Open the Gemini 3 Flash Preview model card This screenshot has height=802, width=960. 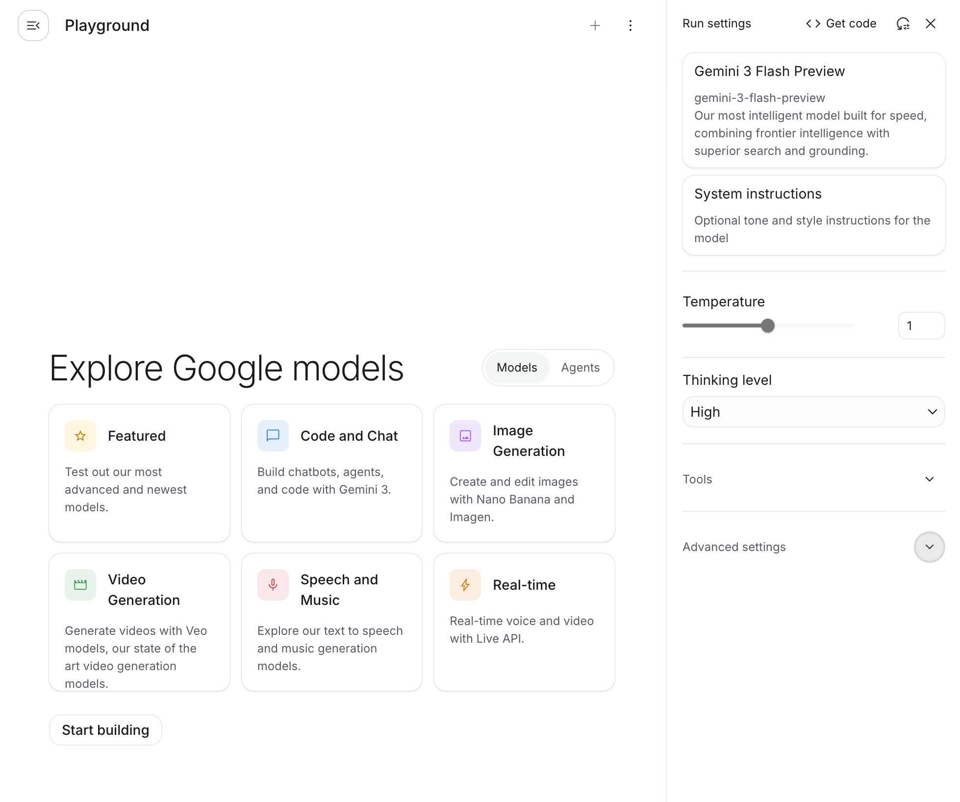pyautogui.click(x=814, y=110)
